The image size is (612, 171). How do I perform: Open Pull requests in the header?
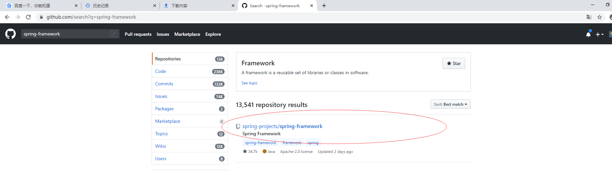click(138, 34)
